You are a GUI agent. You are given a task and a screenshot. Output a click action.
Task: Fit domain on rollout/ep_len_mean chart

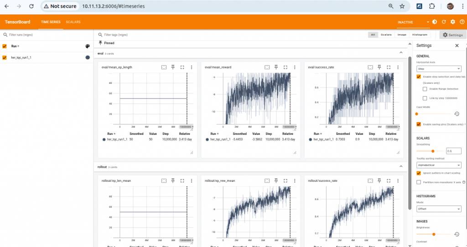coord(164,180)
